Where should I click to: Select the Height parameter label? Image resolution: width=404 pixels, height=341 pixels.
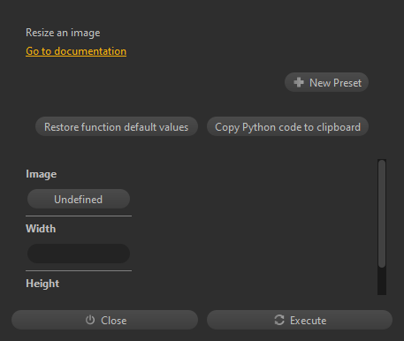[42, 284]
